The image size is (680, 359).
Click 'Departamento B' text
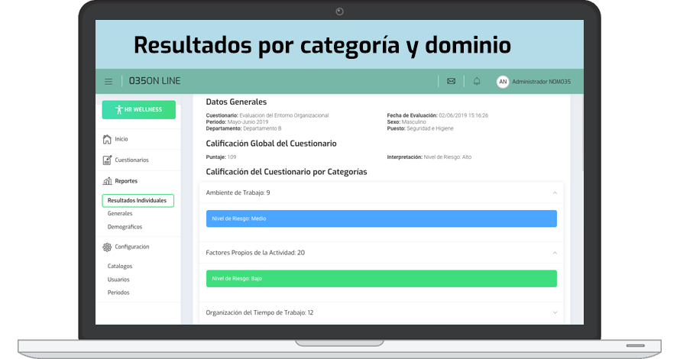point(262,128)
